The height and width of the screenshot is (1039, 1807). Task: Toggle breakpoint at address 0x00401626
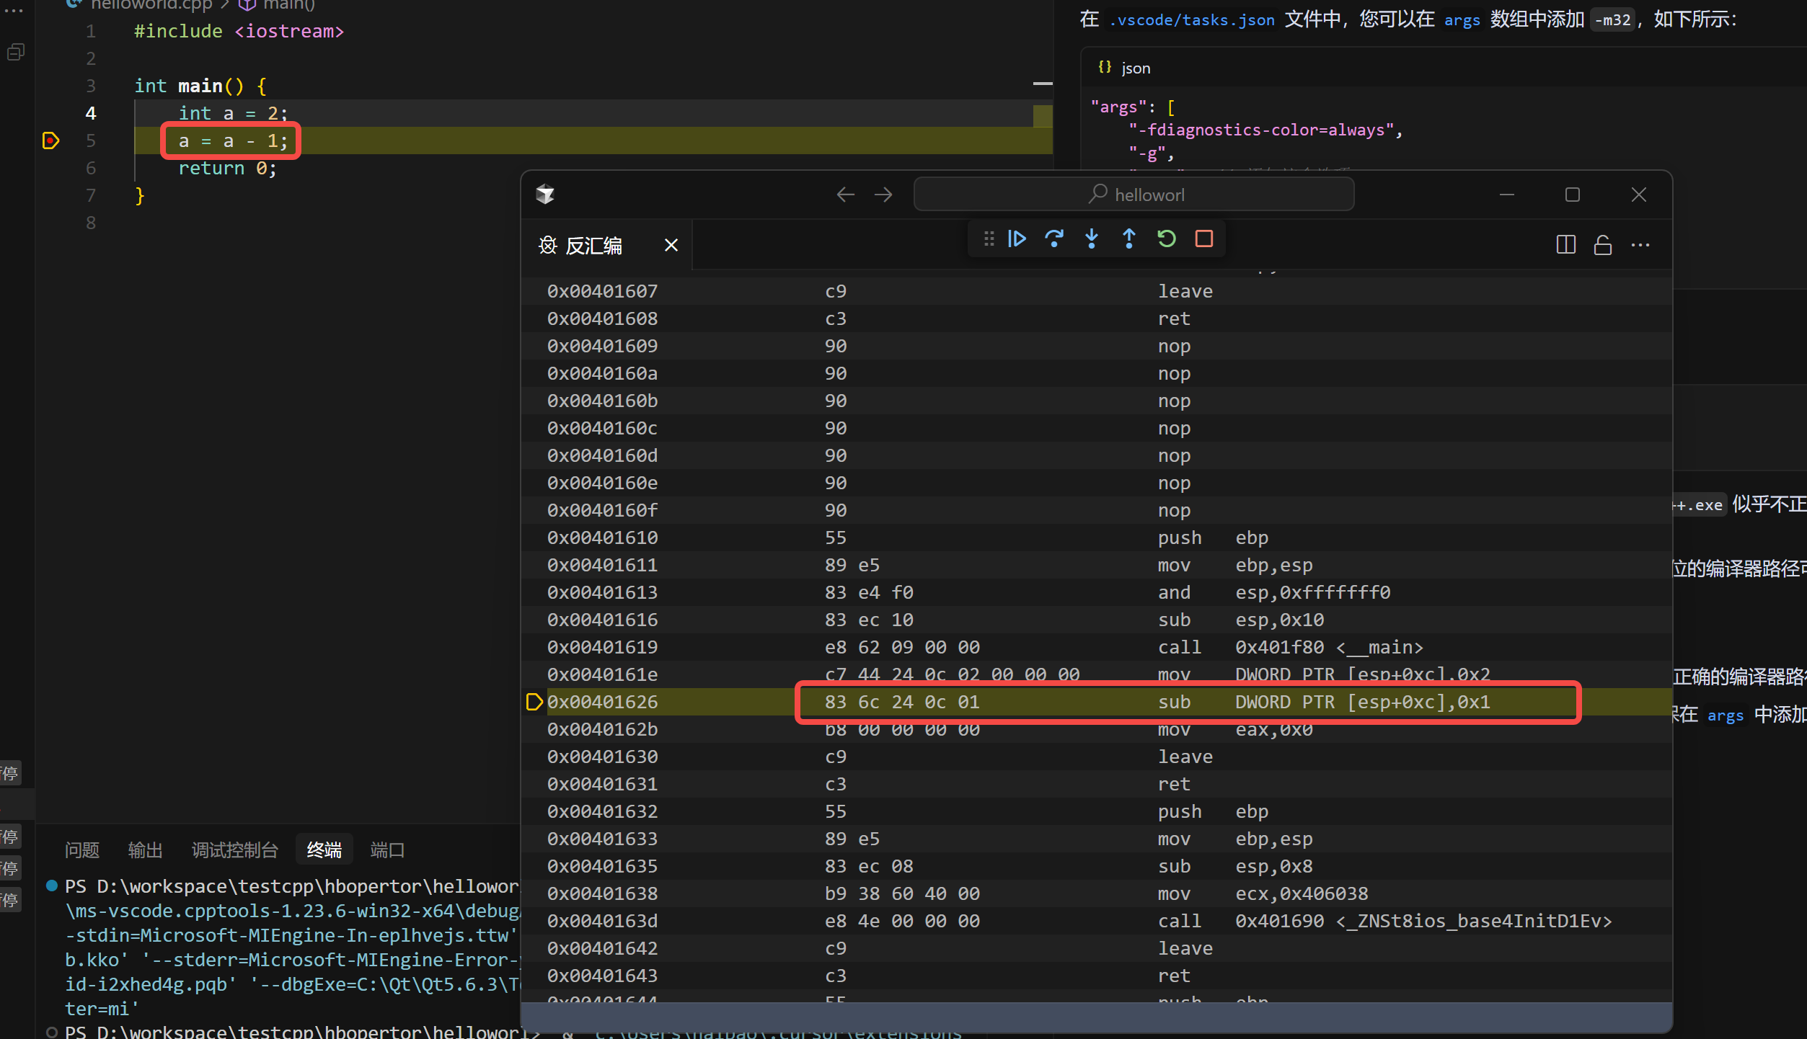(534, 702)
